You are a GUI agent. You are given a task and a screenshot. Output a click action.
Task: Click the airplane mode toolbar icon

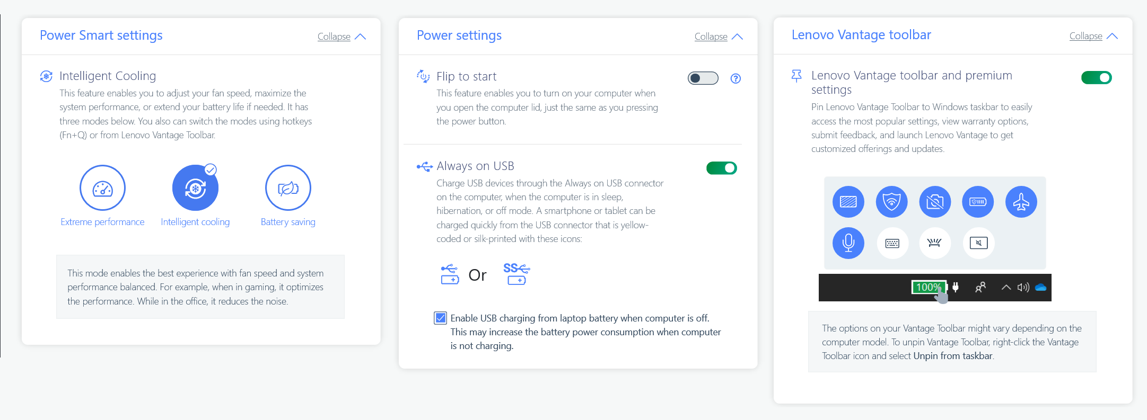[x=1021, y=202]
